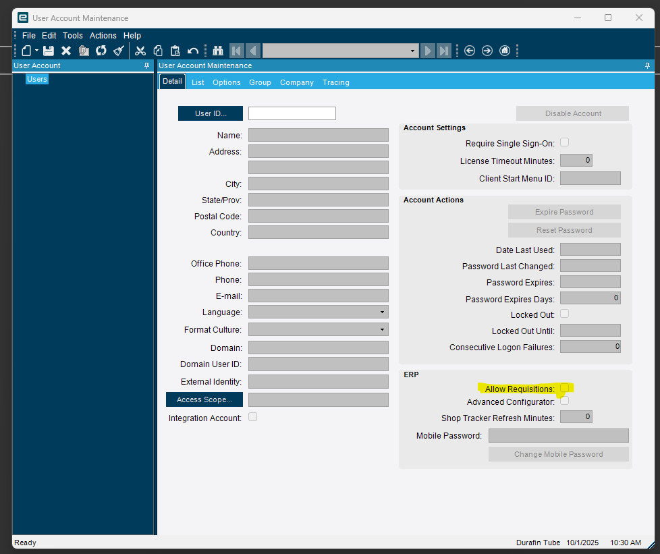Open the Format Culture dropdown

click(382, 330)
